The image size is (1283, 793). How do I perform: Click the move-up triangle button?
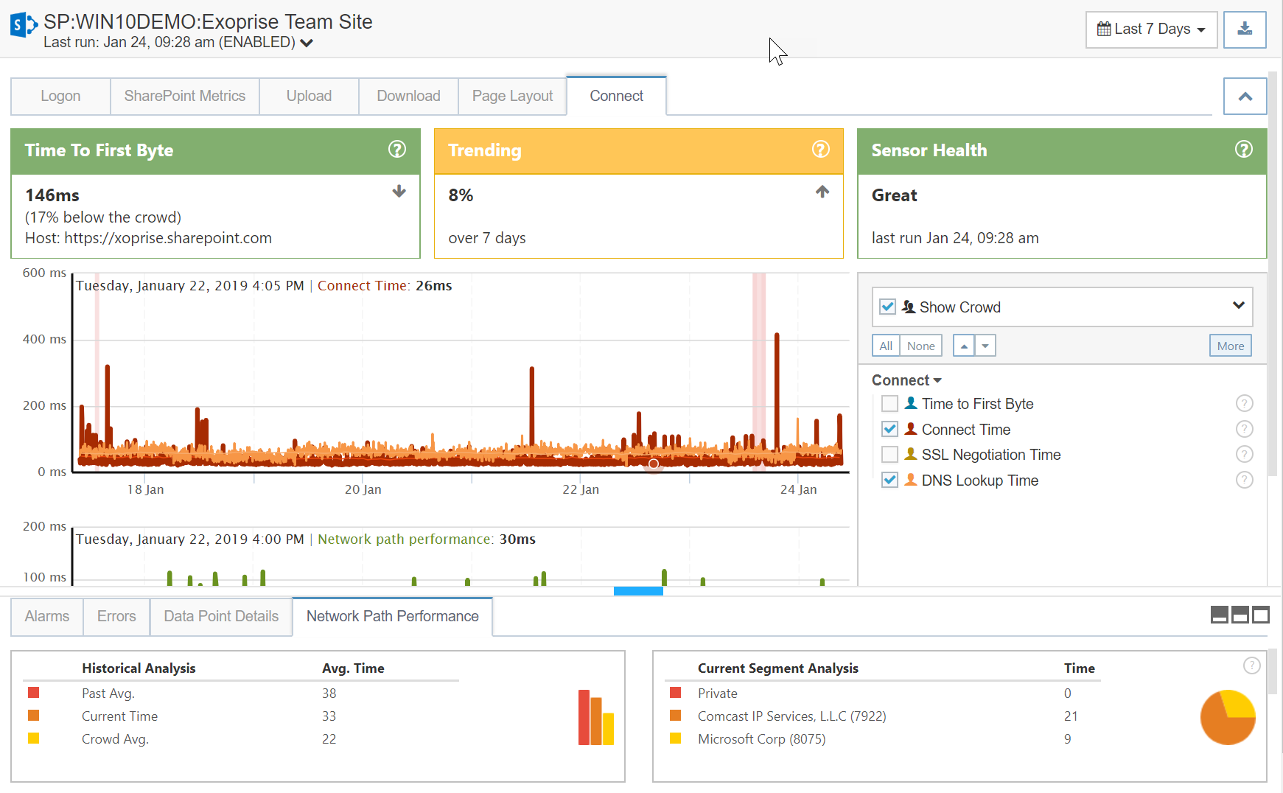[964, 346]
